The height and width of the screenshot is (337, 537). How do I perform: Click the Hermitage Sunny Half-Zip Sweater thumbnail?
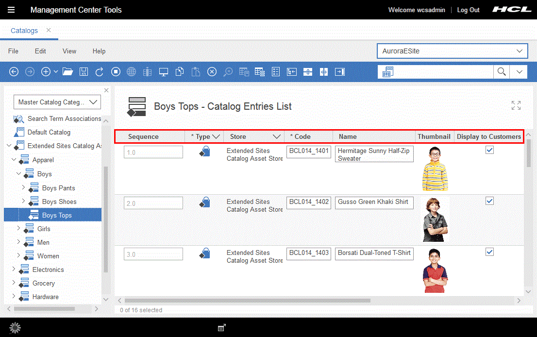click(x=435, y=168)
